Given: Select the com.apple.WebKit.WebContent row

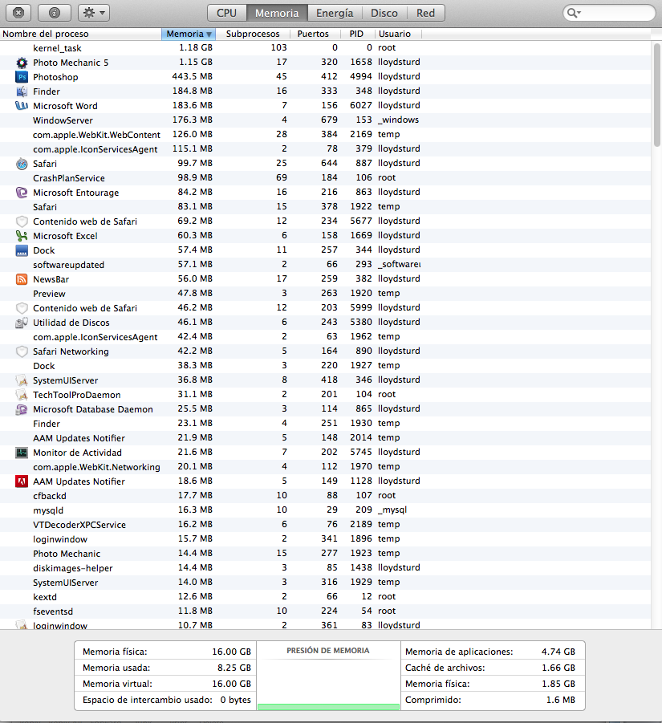Looking at the screenshot, I should click(326, 135).
